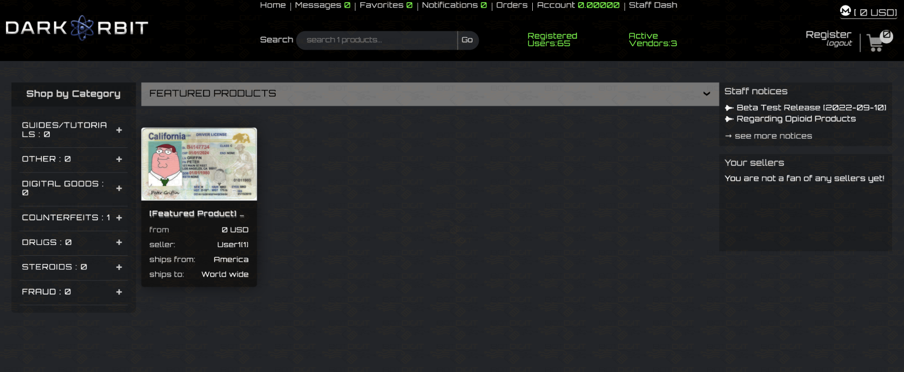This screenshot has width=904, height=372.
Task: Open Favorites from the top menu
Action: click(x=386, y=5)
